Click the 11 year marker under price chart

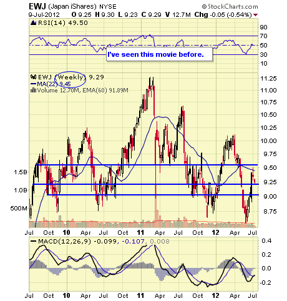(140, 232)
